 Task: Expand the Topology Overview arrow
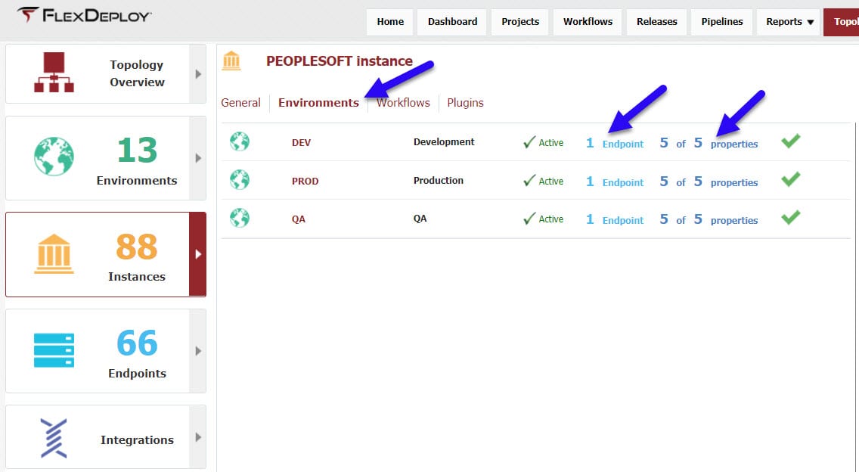(198, 74)
